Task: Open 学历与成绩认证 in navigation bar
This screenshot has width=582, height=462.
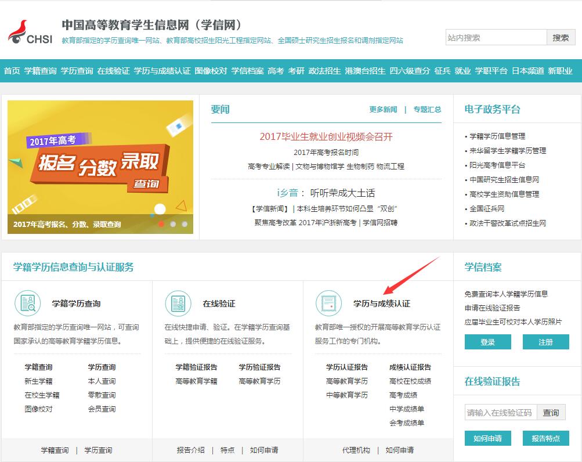Action: tap(162, 71)
